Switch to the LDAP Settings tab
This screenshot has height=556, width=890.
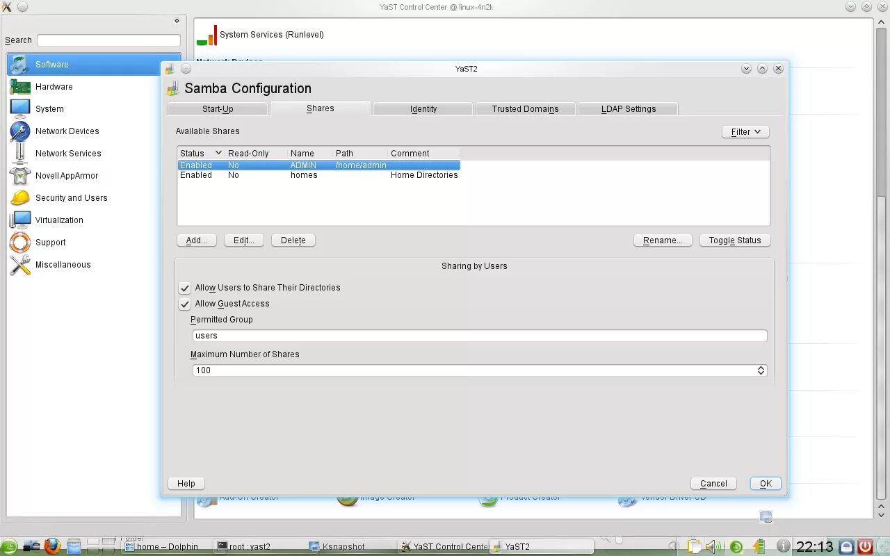click(x=629, y=109)
